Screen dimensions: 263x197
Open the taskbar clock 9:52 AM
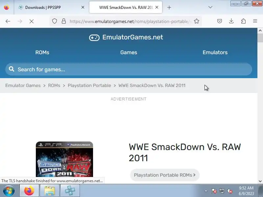[x=246, y=191]
